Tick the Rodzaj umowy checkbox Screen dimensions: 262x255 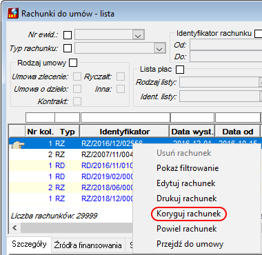click(73, 63)
